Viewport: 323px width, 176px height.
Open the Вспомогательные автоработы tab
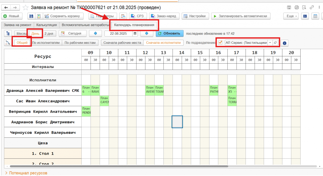85,25
